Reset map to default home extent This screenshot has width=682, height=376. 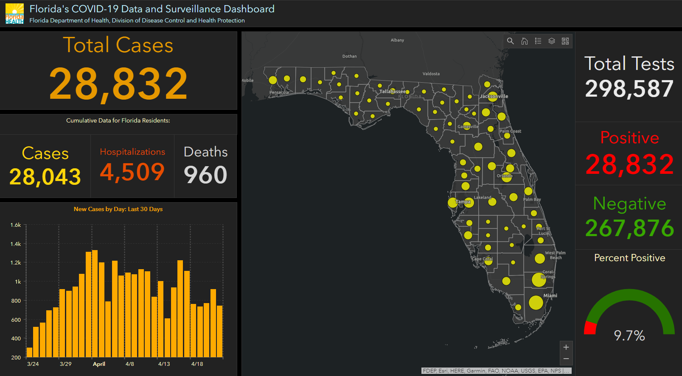click(x=525, y=41)
